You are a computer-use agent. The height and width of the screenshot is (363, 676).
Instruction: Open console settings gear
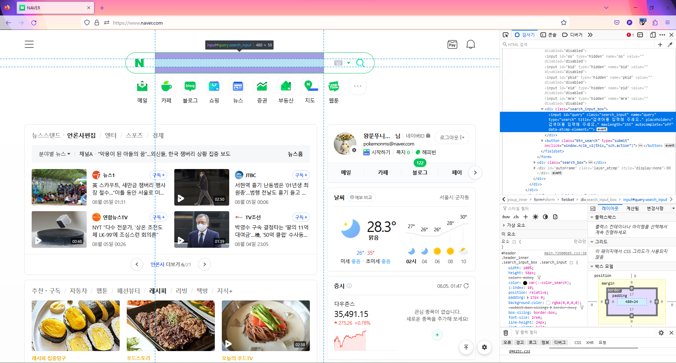pos(661,332)
